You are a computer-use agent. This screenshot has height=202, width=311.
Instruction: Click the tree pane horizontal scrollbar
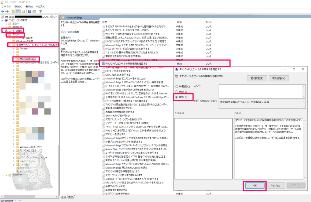coord(29,197)
